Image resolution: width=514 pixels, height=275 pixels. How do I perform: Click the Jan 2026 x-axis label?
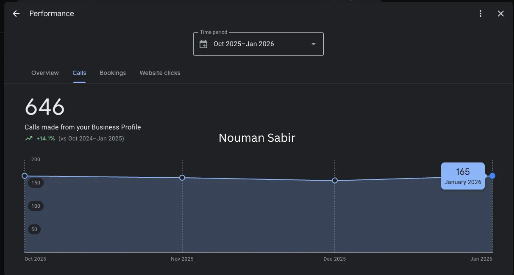481,259
